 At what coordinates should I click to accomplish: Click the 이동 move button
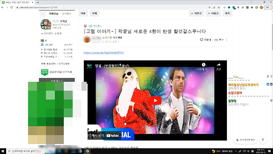tap(83, 13)
